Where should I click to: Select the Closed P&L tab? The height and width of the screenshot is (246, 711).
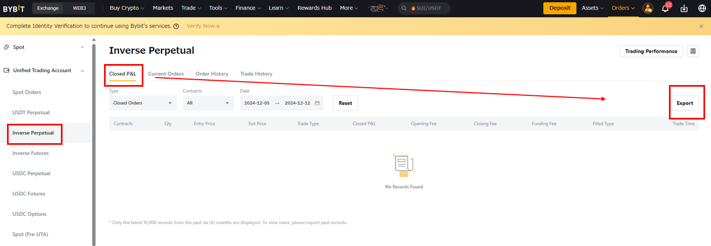click(123, 74)
